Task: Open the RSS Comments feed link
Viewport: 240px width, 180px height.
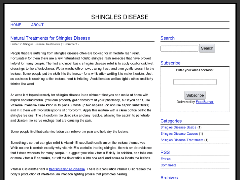Action: 168,165
